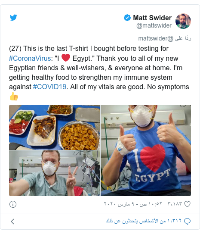Click the like count number
The height and width of the screenshot is (234, 200).
(x=175, y=204)
